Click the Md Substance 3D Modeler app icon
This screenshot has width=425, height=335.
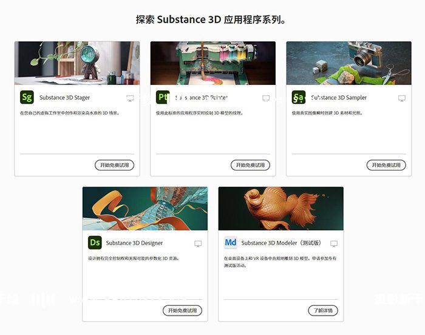(x=231, y=243)
